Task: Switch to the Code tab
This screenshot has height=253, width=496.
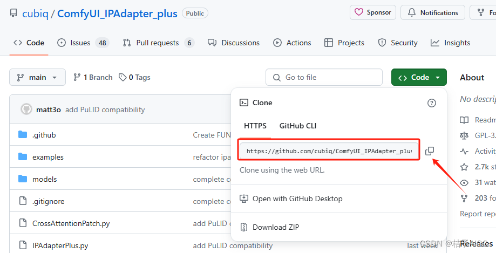Action: click(29, 43)
